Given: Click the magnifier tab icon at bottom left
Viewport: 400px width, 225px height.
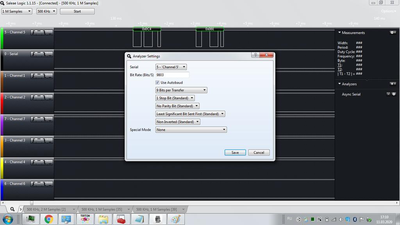Looking at the screenshot, I should coord(12,209).
